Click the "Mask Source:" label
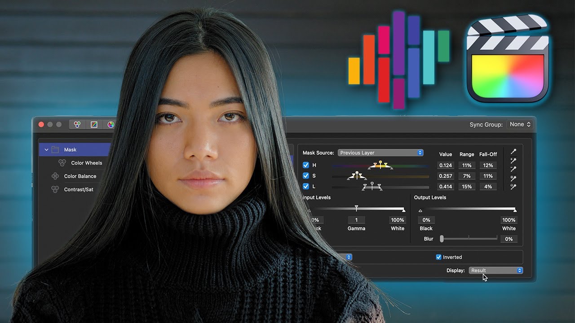This screenshot has height=323, width=575. click(x=318, y=153)
